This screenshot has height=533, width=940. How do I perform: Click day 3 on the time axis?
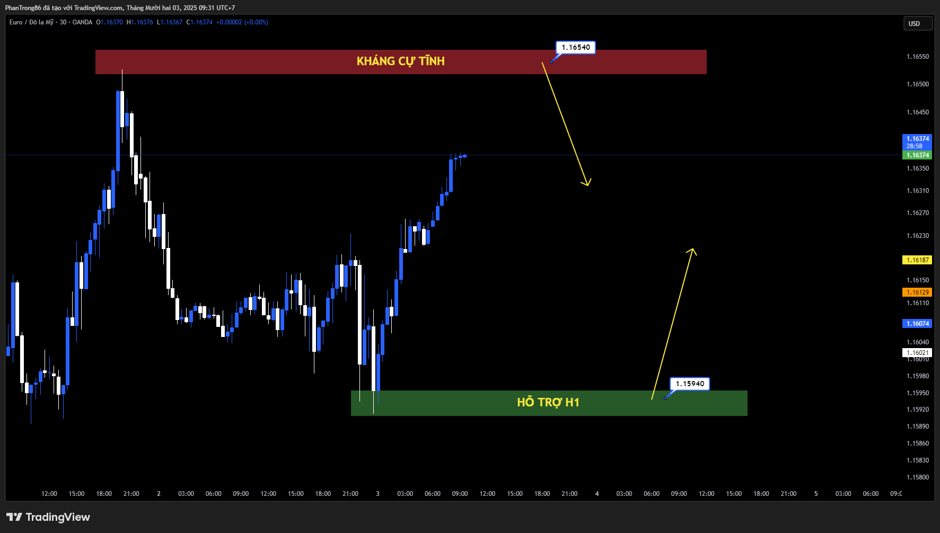click(377, 494)
